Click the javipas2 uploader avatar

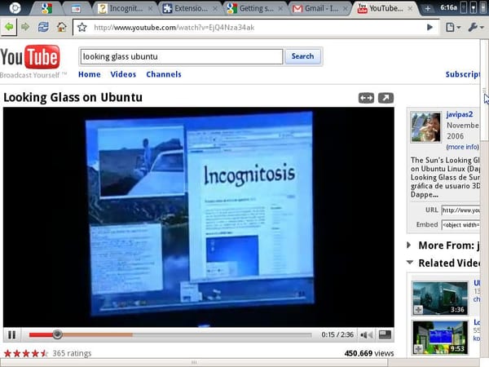425,127
